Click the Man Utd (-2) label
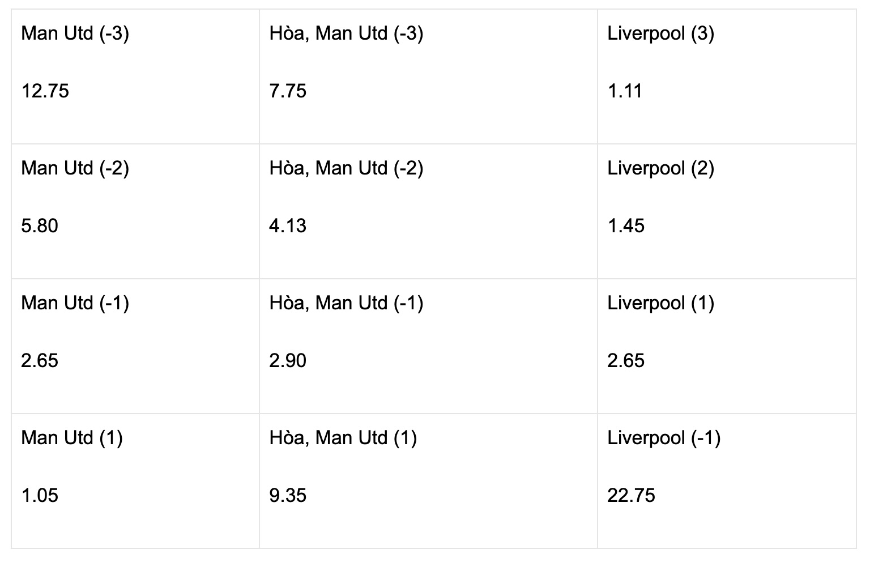 pyautogui.click(x=75, y=168)
